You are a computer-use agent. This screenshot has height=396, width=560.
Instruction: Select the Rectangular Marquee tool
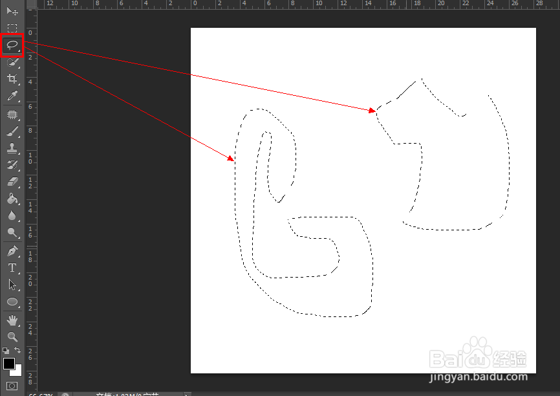pos(12,28)
